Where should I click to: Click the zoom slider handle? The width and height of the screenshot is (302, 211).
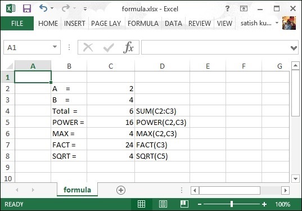click(232, 204)
